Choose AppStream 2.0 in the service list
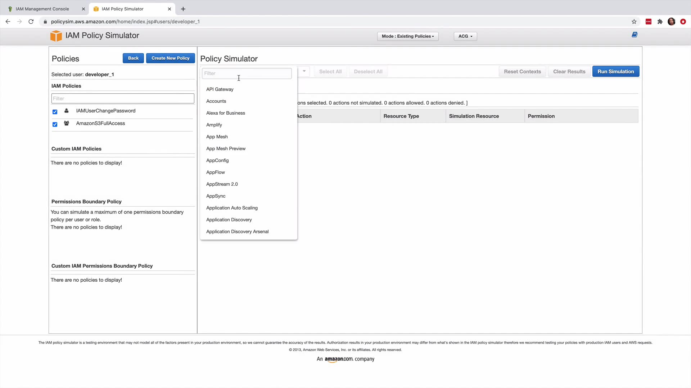This screenshot has height=388, width=691. tap(222, 184)
